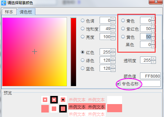Image resolution: width=164 pixels, height=117 pixels.
Task: Decrease the 色调 value with down arrow
Action: coord(113,22)
